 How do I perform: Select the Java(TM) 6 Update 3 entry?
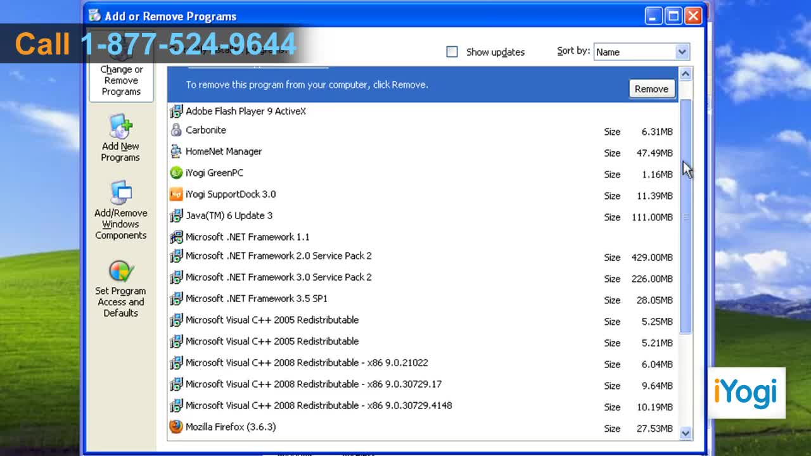(229, 216)
